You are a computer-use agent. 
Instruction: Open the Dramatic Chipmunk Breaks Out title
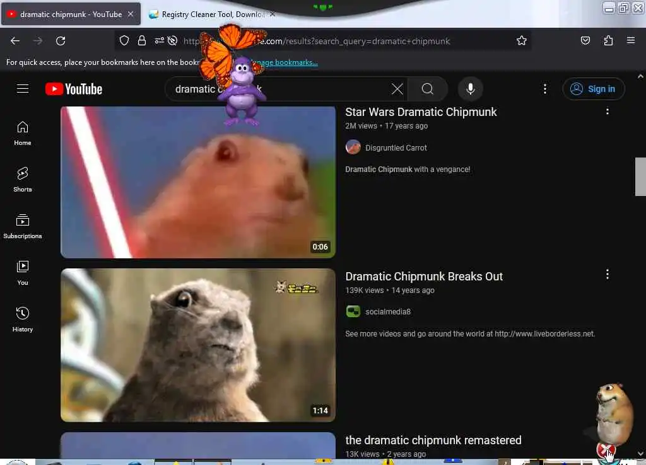click(x=424, y=277)
